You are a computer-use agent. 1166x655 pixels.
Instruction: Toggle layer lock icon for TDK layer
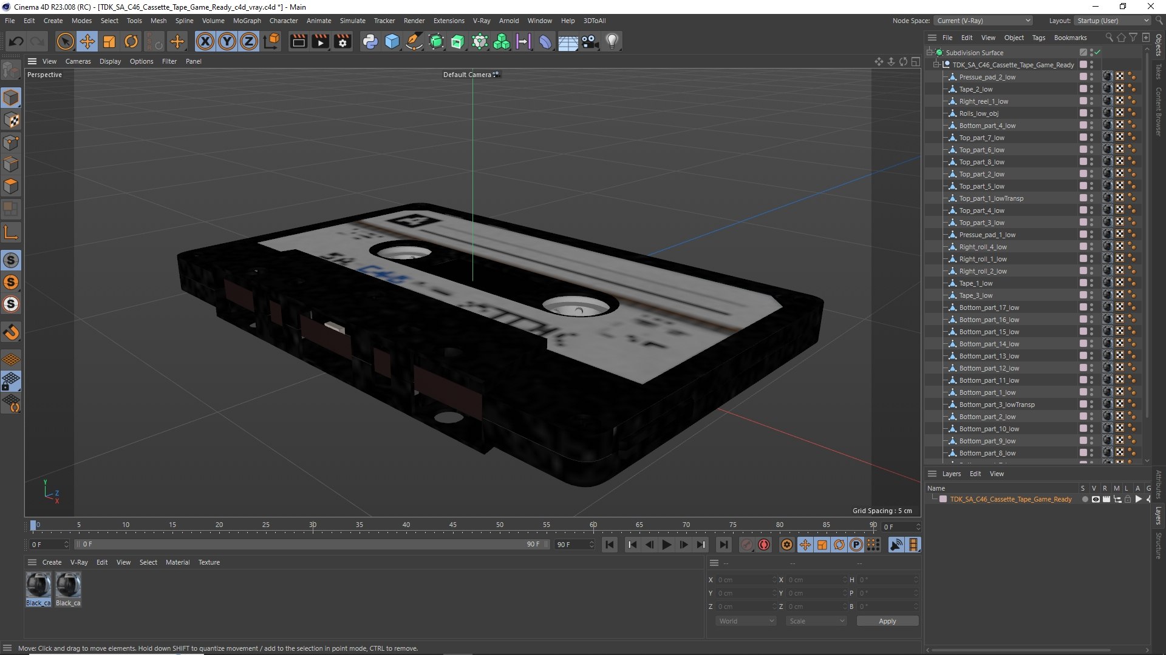click(x=1128, y=499)
